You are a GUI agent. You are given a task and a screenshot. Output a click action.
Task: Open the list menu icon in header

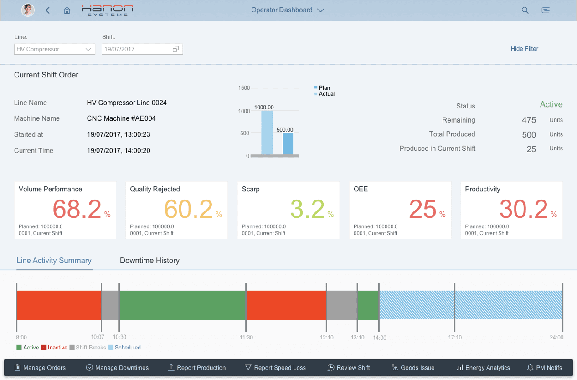[545, 10]
